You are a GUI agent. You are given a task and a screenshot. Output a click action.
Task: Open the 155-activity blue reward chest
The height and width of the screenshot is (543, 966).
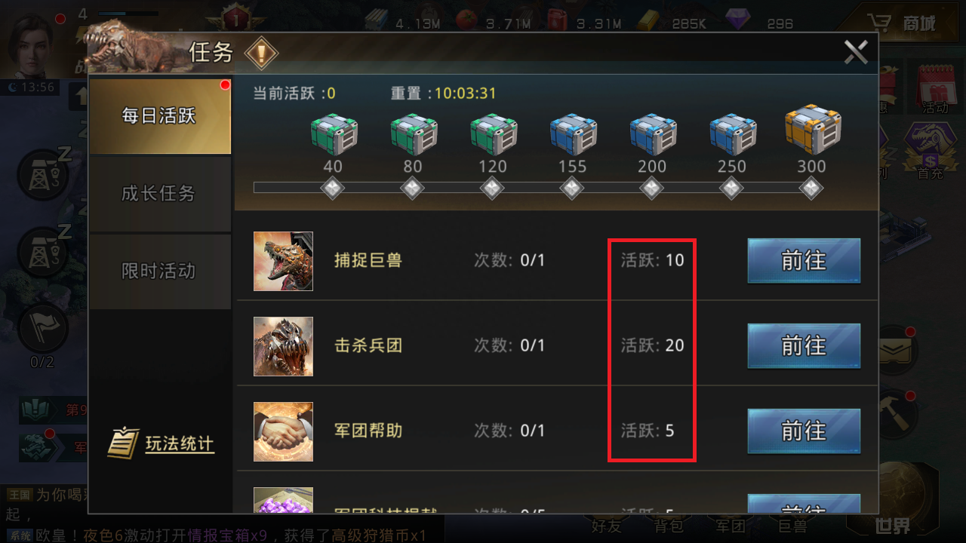574,133
